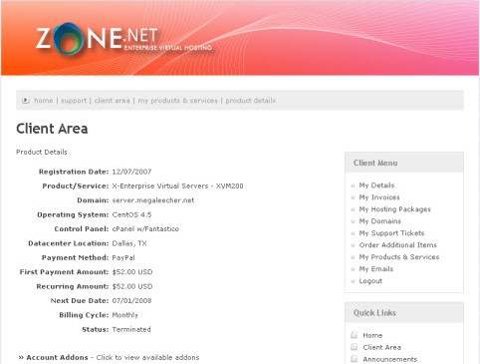Click the arrow icon before home breadcrumb

(26, 100)
